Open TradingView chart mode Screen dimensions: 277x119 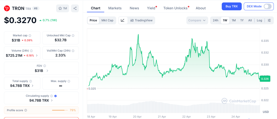(141, 20)
